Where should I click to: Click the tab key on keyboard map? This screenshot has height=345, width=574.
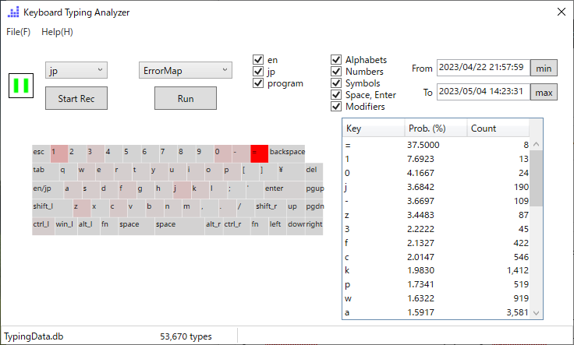coord(45,172)
